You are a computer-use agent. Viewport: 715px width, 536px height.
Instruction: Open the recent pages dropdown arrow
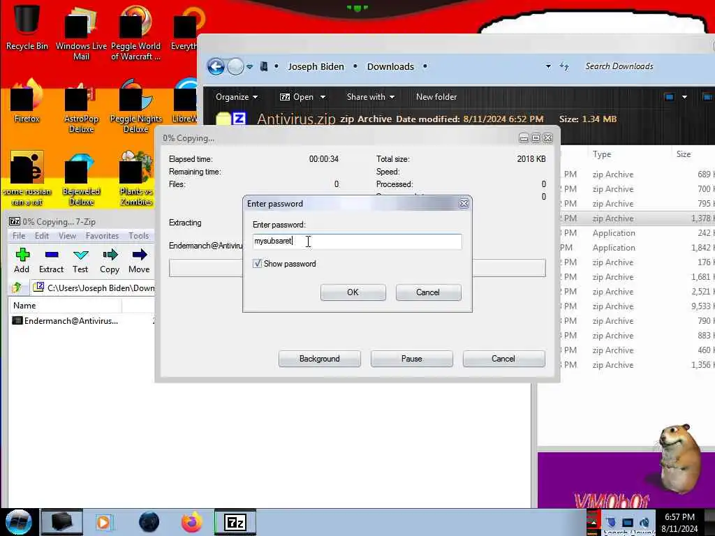pos(250,66)
